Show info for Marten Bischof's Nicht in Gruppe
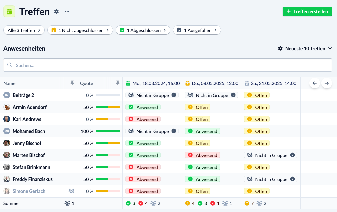Screen dimensions: 337x212 coord(293,155)
